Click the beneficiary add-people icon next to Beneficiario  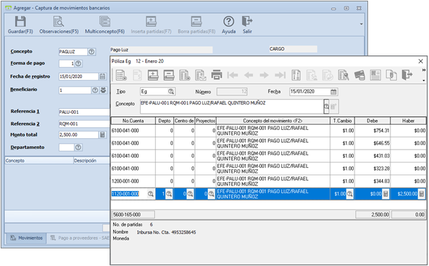tap(103, 90)
